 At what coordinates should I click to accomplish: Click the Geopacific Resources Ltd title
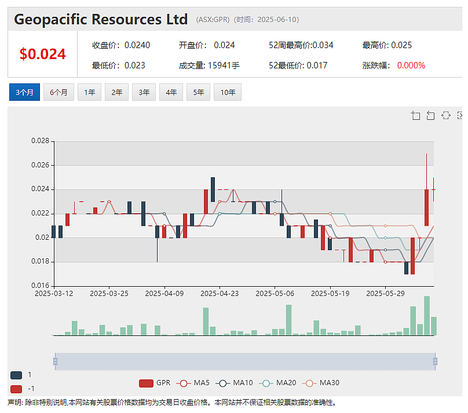coord(101,19)
